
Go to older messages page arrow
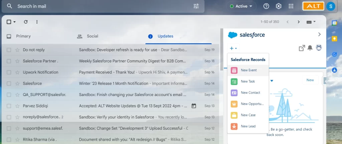299,22
